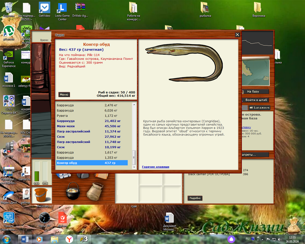The width and height of the screenshot is (305, 244).
Task: Open the Багажник trunk button
Action: coord(260,108)
